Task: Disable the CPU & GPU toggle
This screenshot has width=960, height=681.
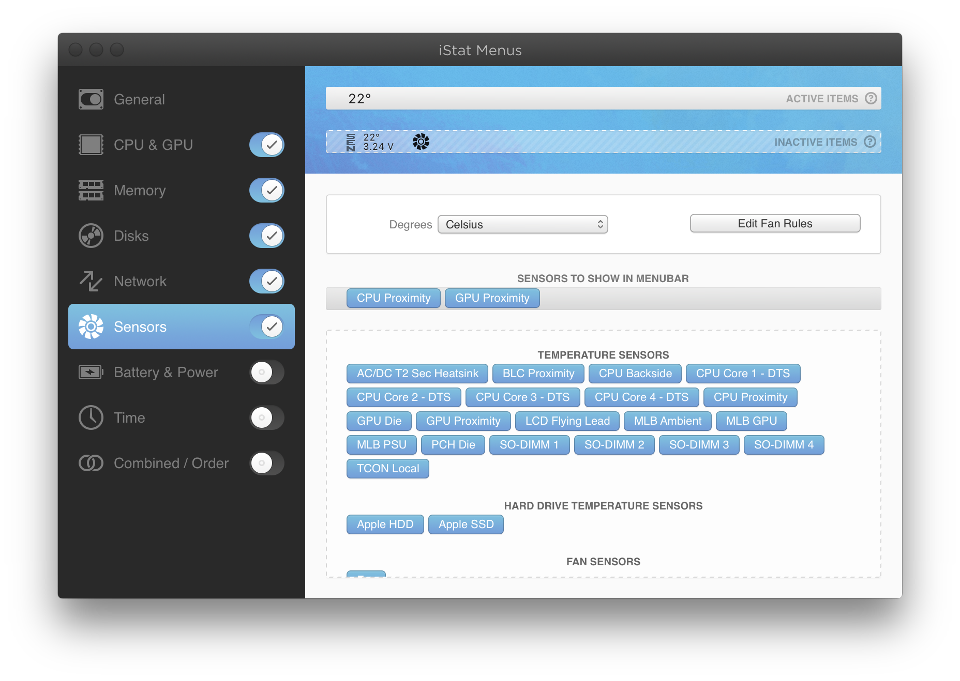Action: point(267,145)
